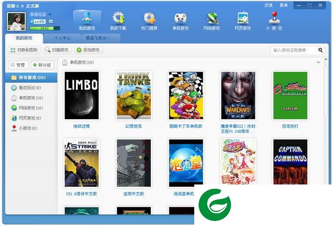This screenshot has width=333, height=226.
Task: Click 添加游戏 add button
Action: [x=89, y=50]
